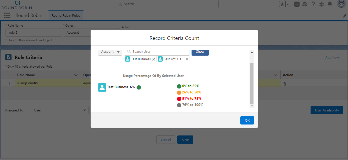
Task: Click OK to close the dialog
Action: point(247,120)
